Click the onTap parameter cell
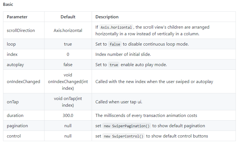 click(13, 102)
